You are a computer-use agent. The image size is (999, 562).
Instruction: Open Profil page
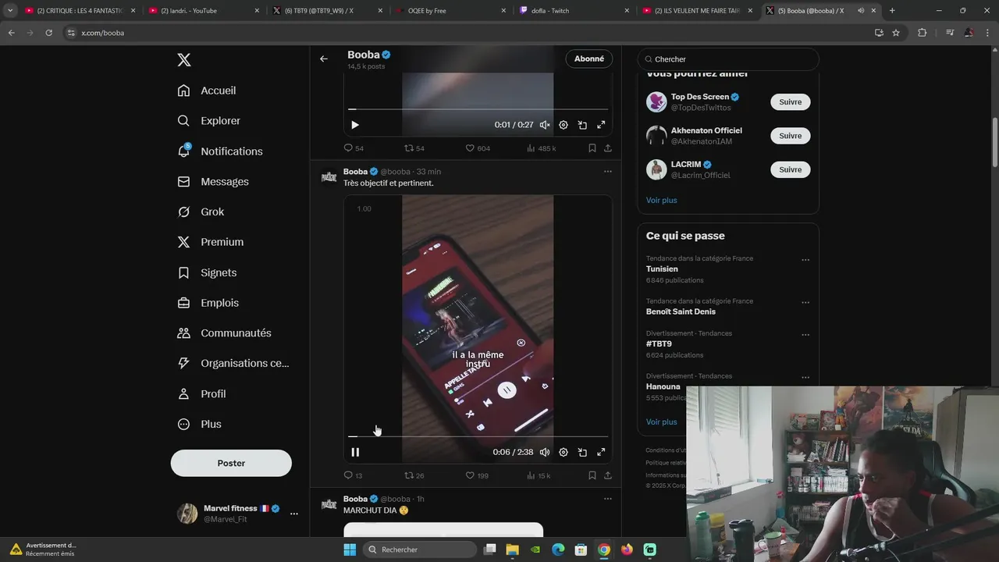click(201, 394)
